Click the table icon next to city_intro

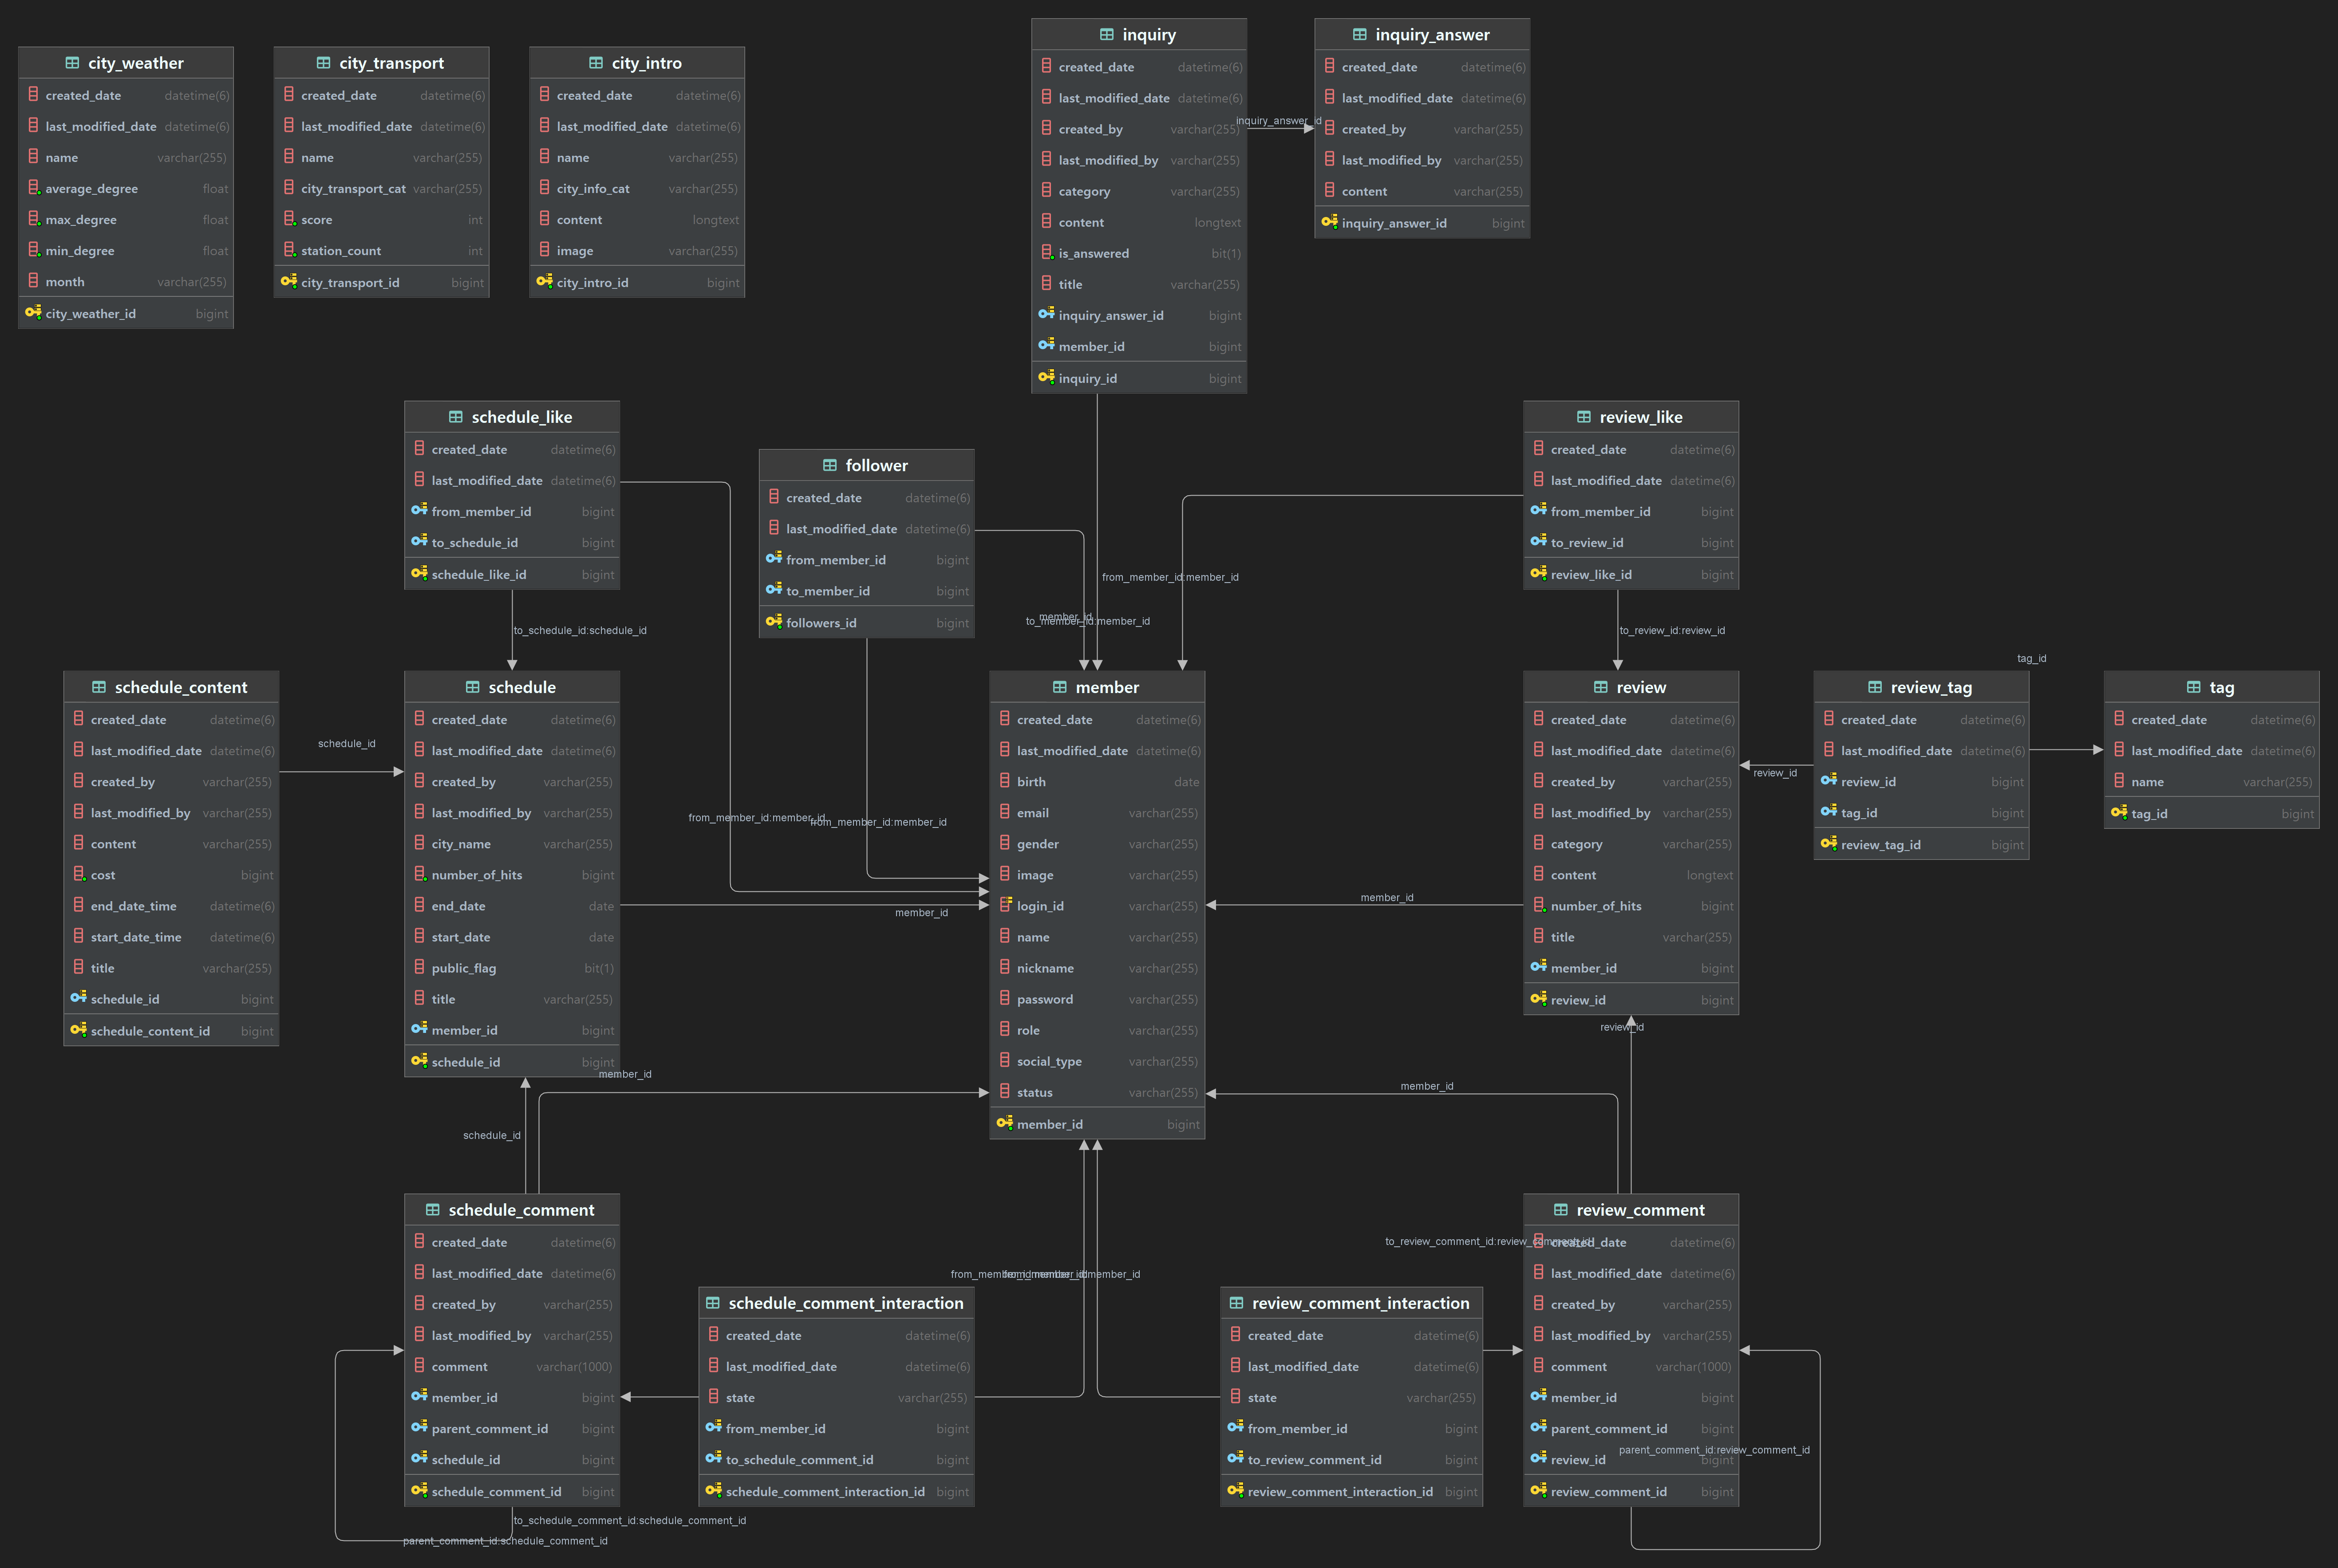[596, 63]
